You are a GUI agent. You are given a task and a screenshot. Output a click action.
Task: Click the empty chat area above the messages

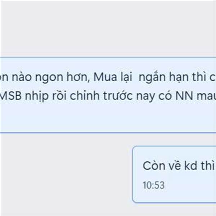[108, 28]
